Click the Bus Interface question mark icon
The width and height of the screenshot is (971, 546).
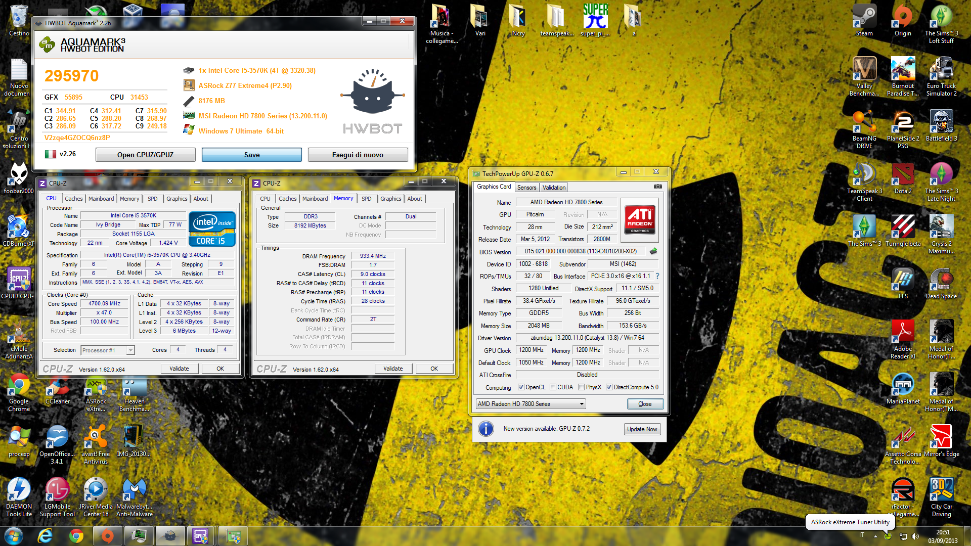pos(657,276)
